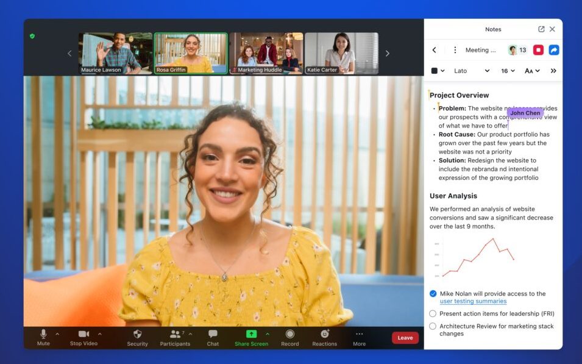Open the text color swatch picker
Image resolution: width=582 pixels, height=364 pixels.
coord(438,71)
